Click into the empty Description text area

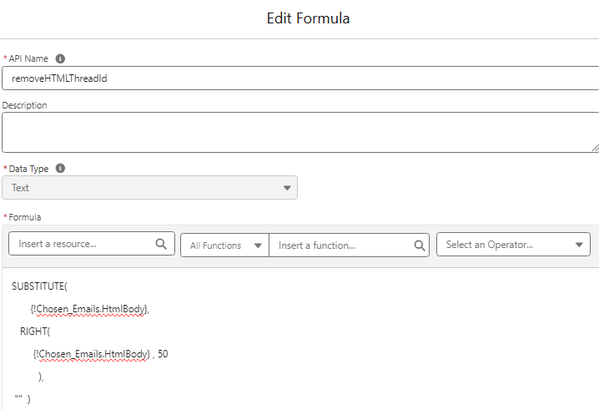[300, 132]
